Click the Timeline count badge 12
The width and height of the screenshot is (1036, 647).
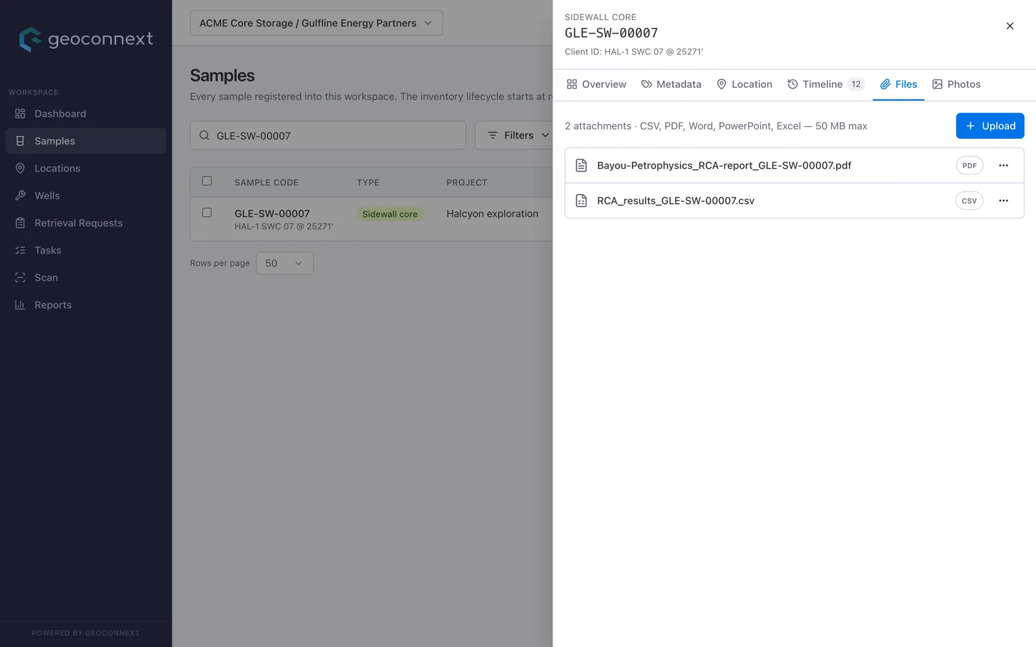856,84
